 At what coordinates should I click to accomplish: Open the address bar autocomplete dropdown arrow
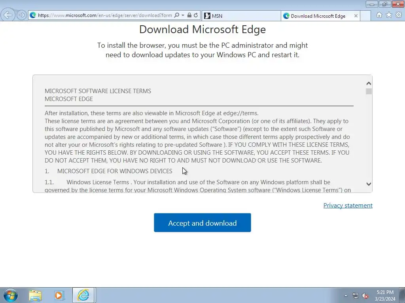(183, 15)
